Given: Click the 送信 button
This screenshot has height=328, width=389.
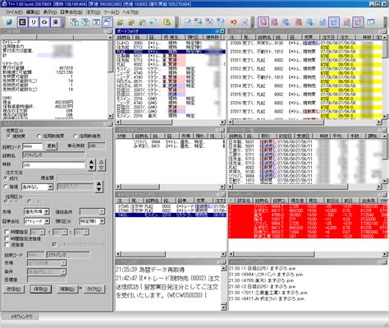Looking at the screenshot, I should tap(14, 289).
